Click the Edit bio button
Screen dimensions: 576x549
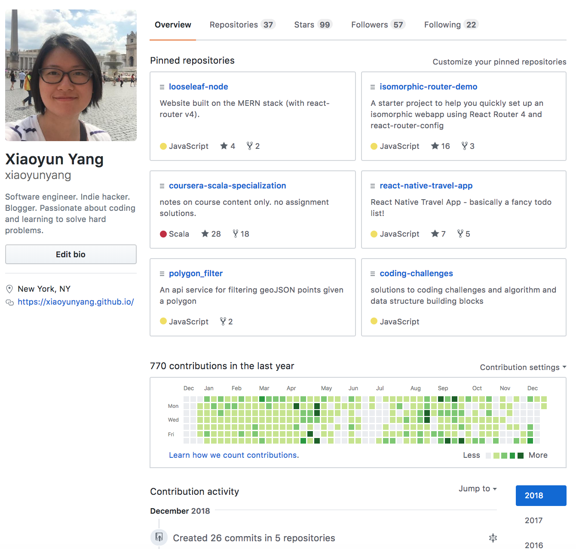(71, 254)
